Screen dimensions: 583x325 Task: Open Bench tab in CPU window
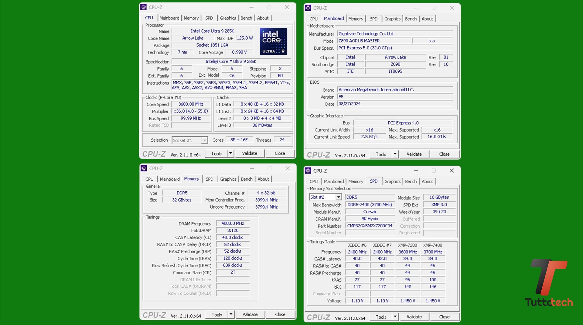pos(246,18)
